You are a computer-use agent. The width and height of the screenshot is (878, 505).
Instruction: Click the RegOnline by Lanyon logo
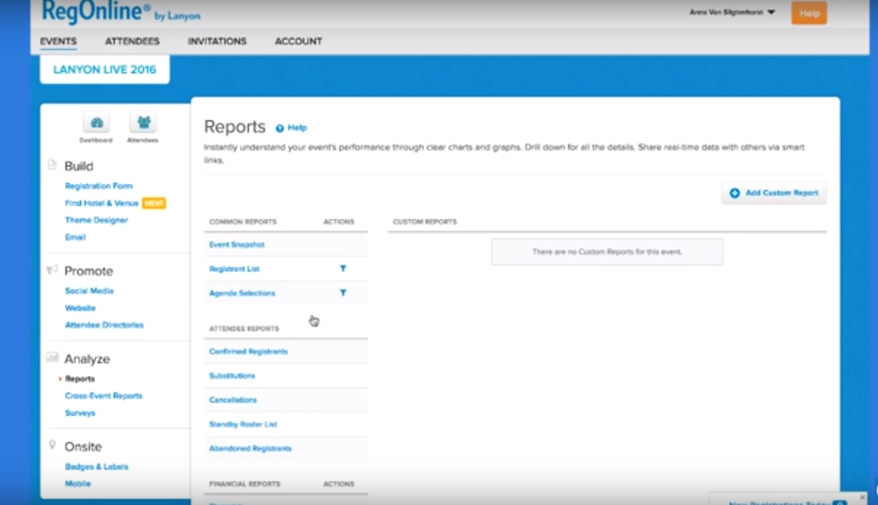[x=121, y=12]
